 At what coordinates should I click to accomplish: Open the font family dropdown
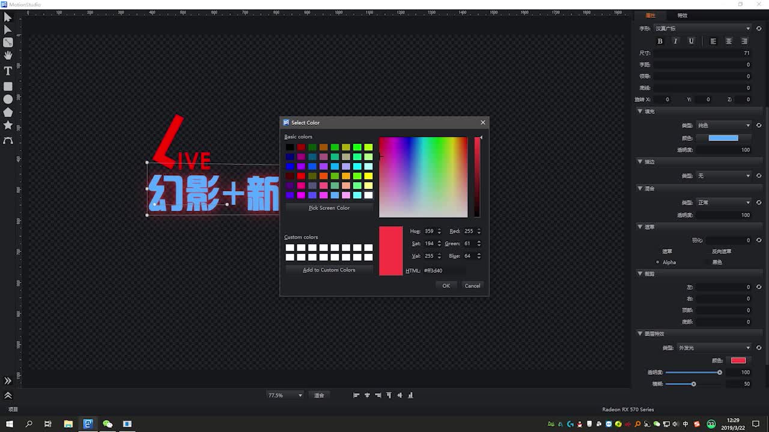click(702, 28)
